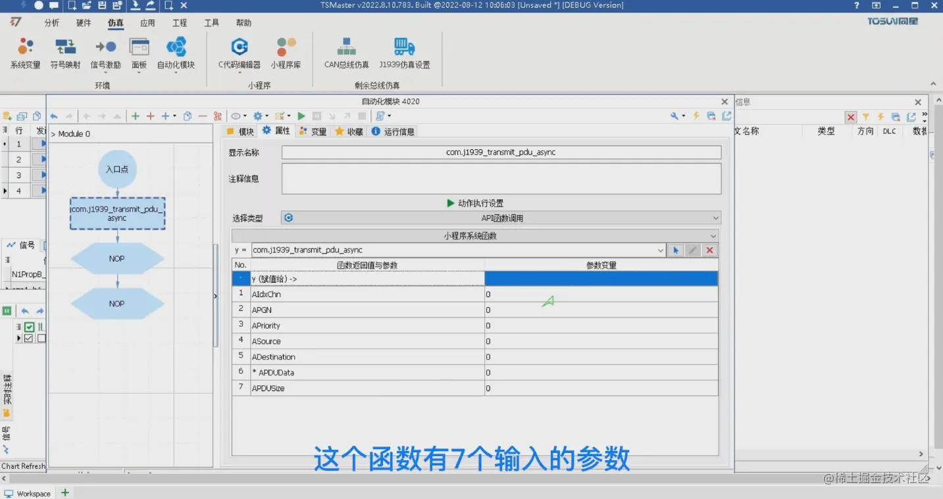Click the ADestination parameter row

(x=474, y=357)
